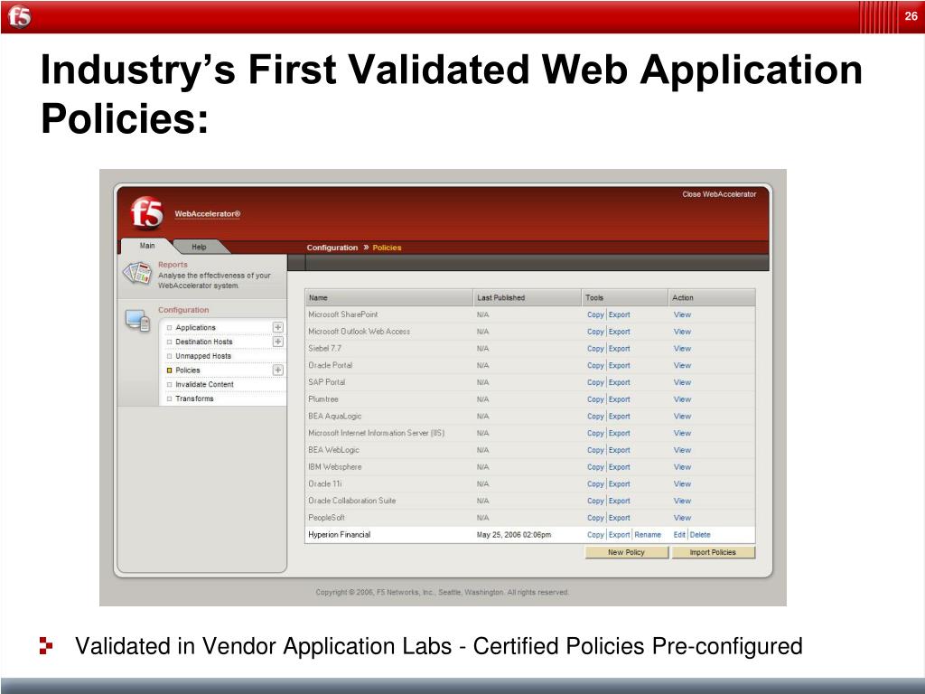This screenshot has height=694, width=925.
Task: Select the IBM Websphere policy name
Action: (334, 467)
